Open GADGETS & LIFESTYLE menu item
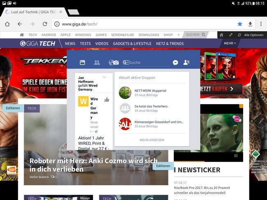 [132, 44]
